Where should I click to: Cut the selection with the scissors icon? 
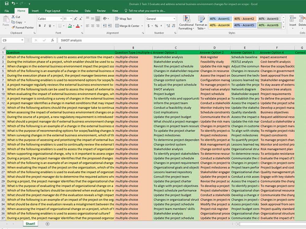16,17
